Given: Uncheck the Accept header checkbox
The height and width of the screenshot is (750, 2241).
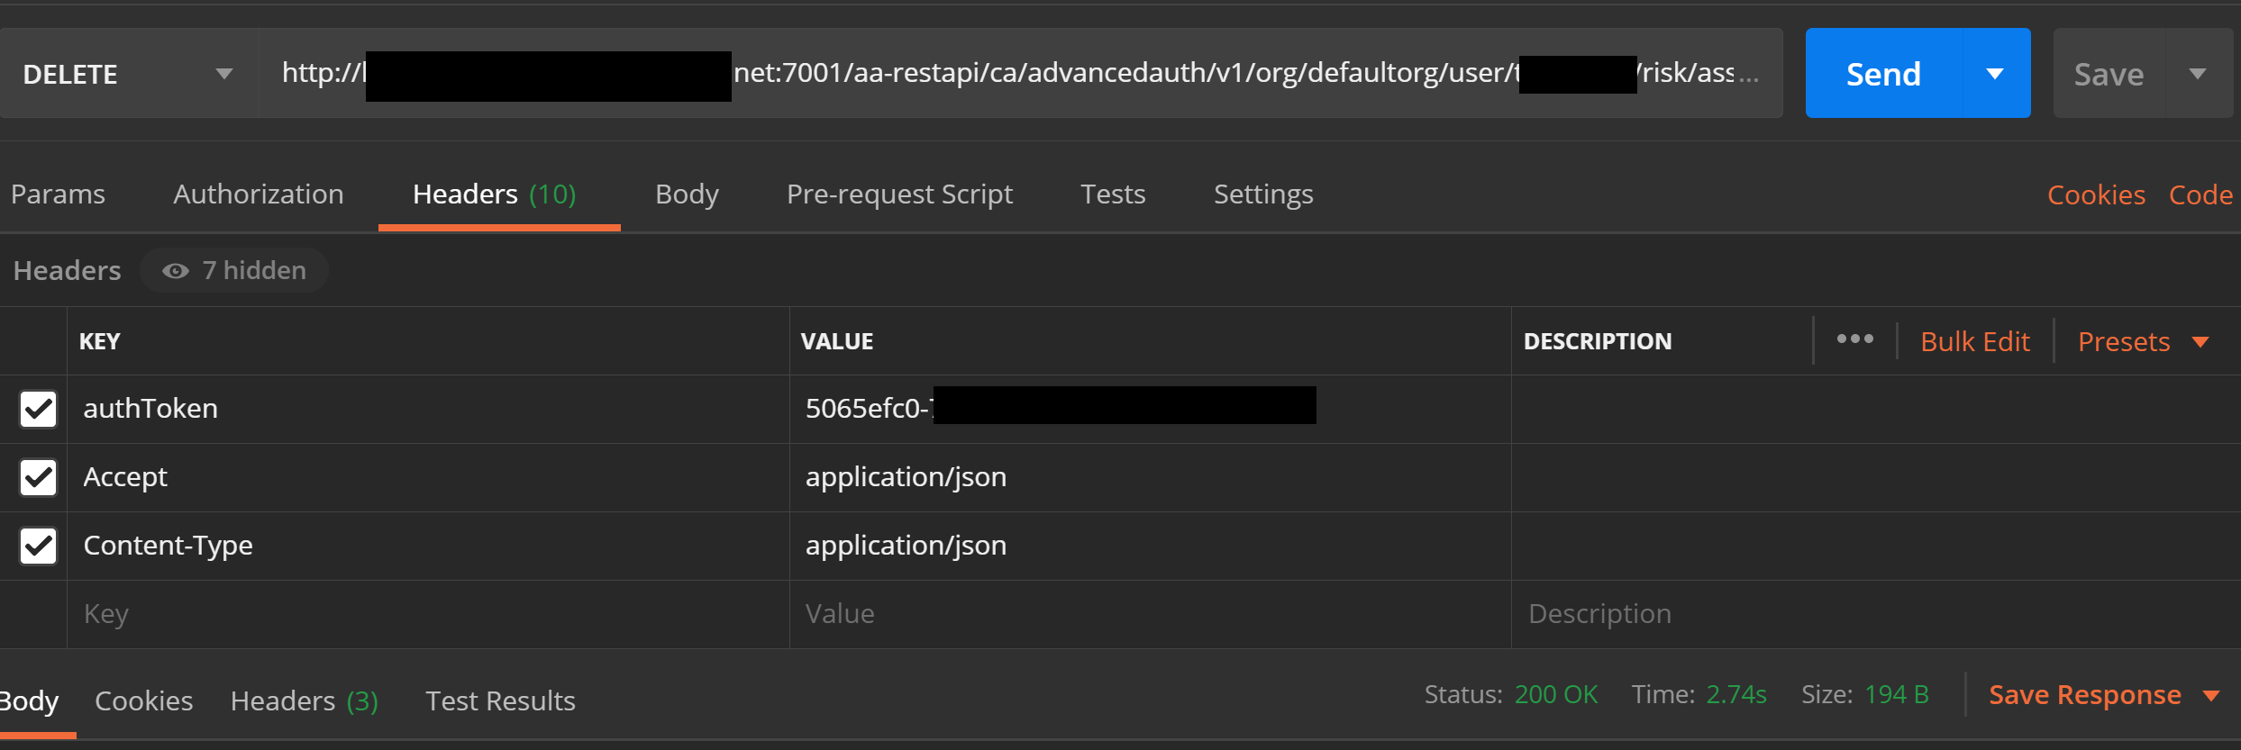Looking at the screenshot, I should (39, 477).
